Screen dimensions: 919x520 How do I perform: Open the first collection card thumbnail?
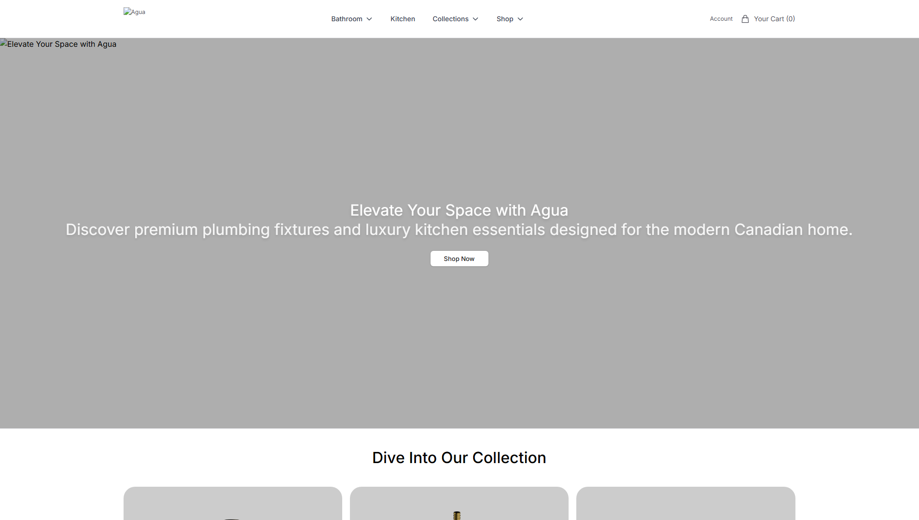pyautogui.click(x=233, y=503)
